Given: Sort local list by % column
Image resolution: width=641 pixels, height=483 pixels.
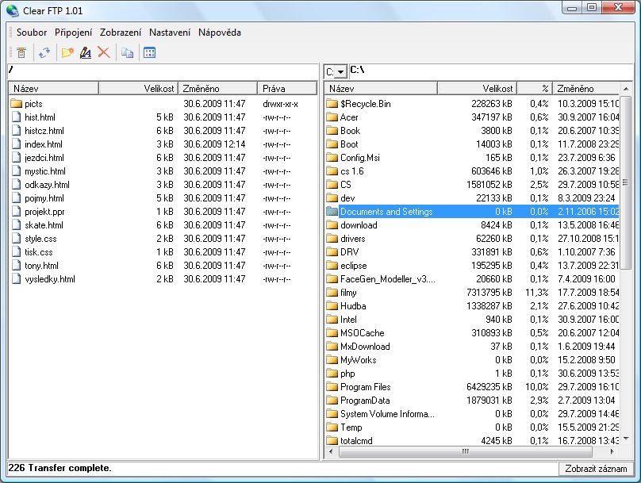Looking at the screenshot, I should pos(535,88).
